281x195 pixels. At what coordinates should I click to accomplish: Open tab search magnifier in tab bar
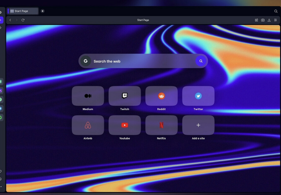coord(276,11)
